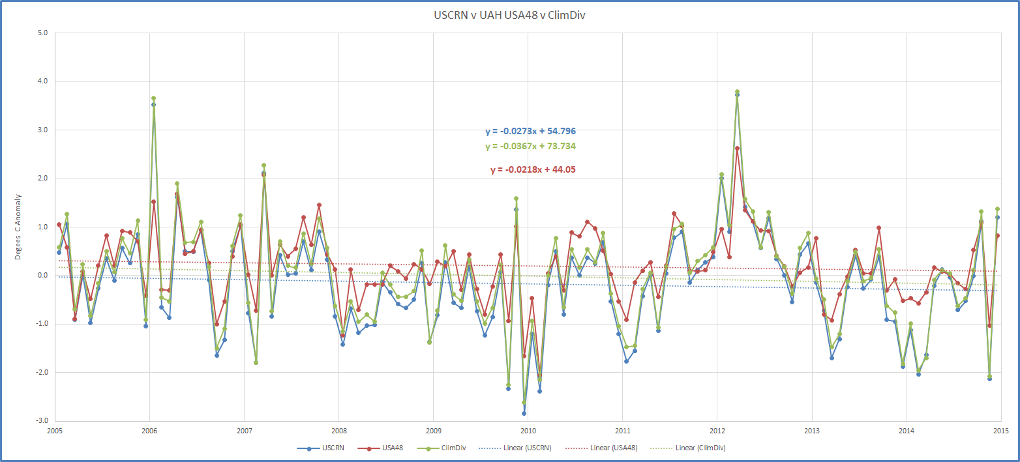The height and width of the screenshot is (462, 1020).
Task: Click the 2005 label on the horizontal axis
Action: point(55,431)
